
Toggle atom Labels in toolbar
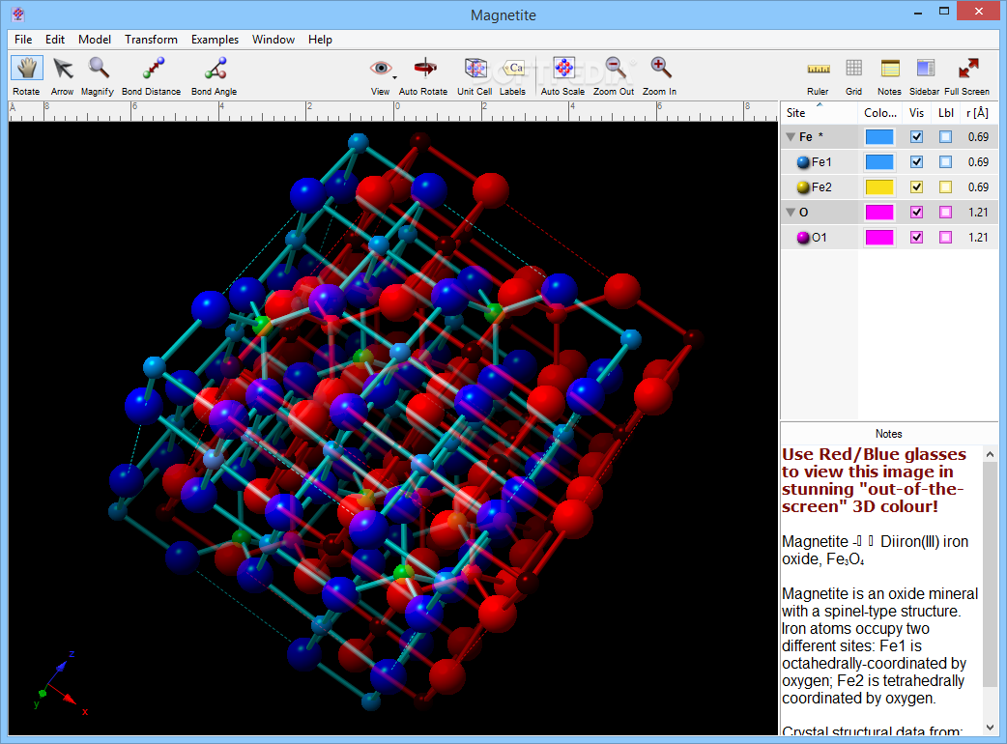tap(512, 75)
